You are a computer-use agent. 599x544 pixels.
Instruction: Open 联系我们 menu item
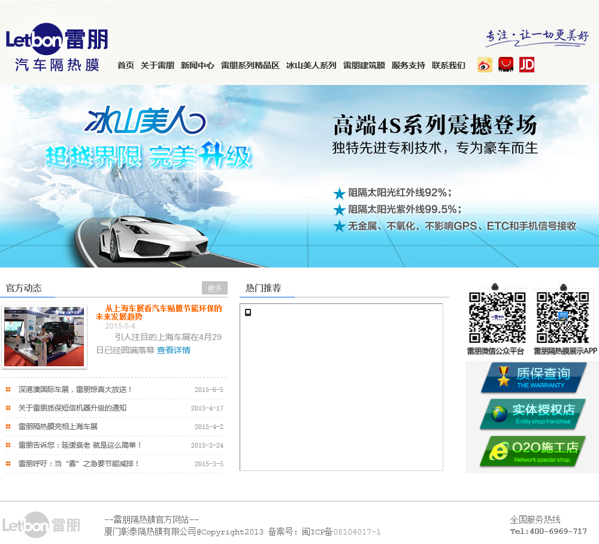[x=449, y=65]
